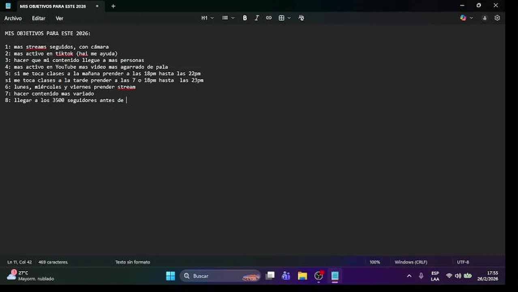Image resolution: width=518 pixels, height=292 pixels.
Task: Click the 100% zoom level in the status bar
Action: (x=375, y=262)
